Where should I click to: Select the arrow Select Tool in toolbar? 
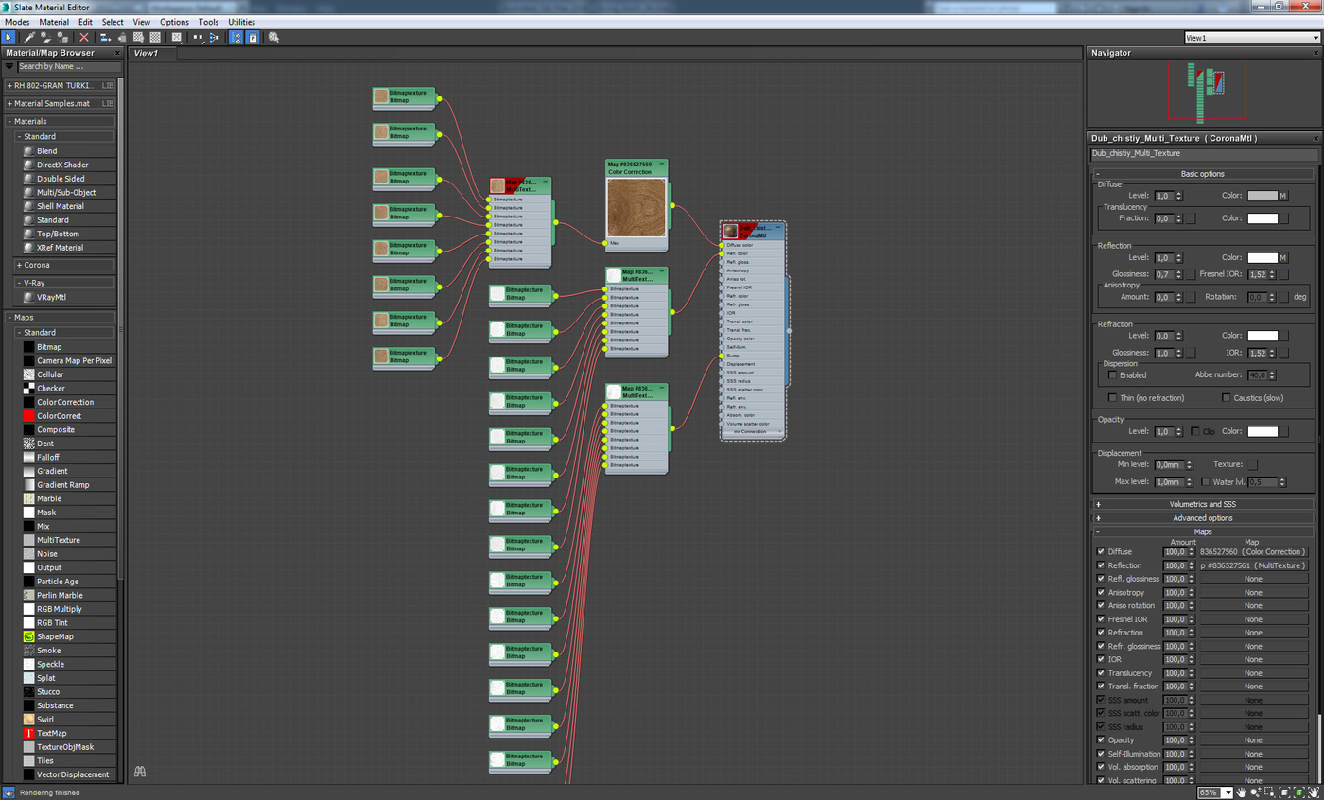[x=8, y=38]
